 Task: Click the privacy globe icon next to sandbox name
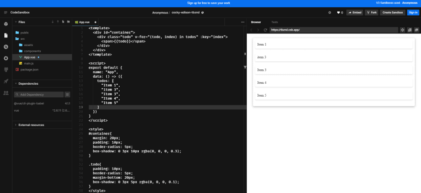click(x=202, y=12)
